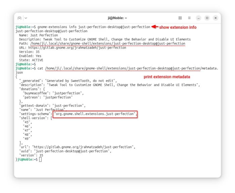Click the red arrow annotation icon
Image resolution: width=235 pixels, height=193 pixels.
point(155,27)
